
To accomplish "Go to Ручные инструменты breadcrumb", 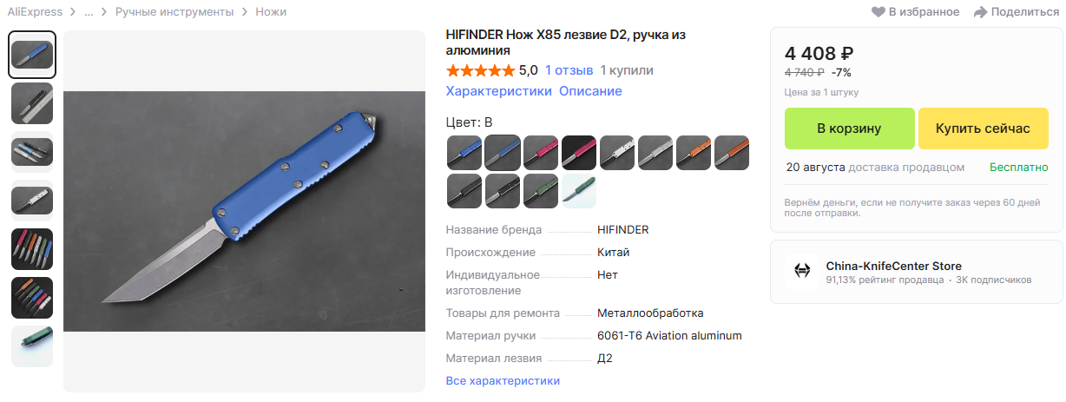I will [x=174, y=12].
